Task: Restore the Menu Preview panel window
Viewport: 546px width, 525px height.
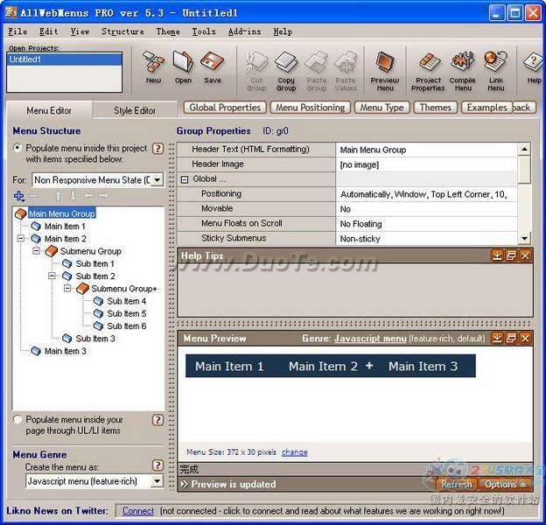Action: pos(511,338)
